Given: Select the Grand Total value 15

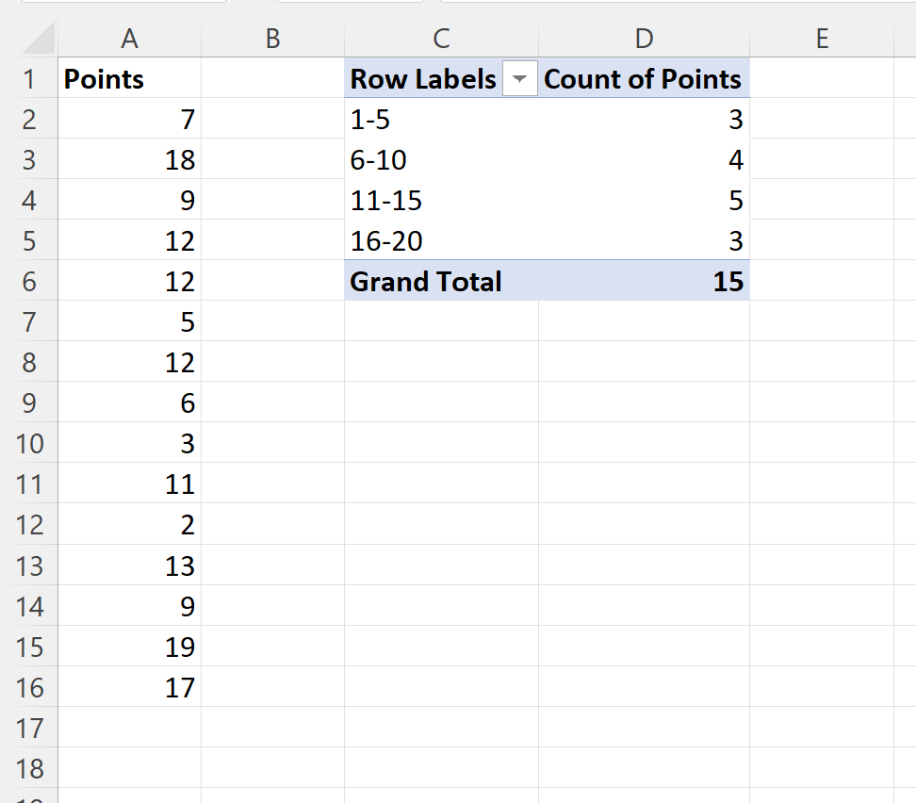Looking at the screenshot, I should click(x=644, y=281).
